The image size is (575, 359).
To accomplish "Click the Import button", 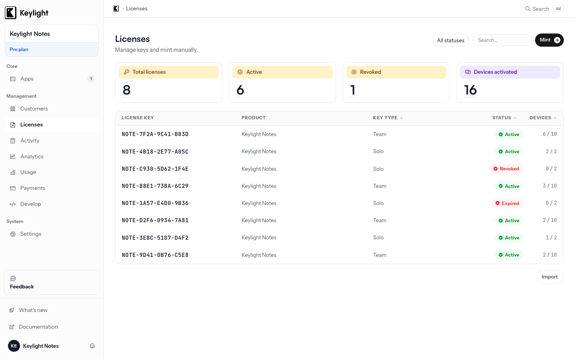I will (549, 277).
